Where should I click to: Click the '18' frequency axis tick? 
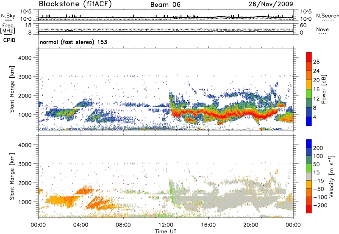coord(28,25)
